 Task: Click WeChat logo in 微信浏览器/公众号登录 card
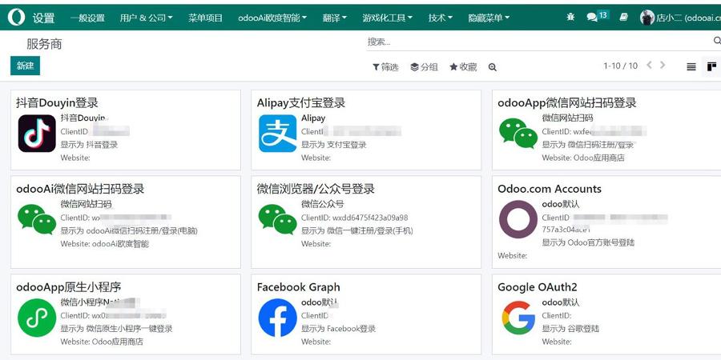coord(277,219)
